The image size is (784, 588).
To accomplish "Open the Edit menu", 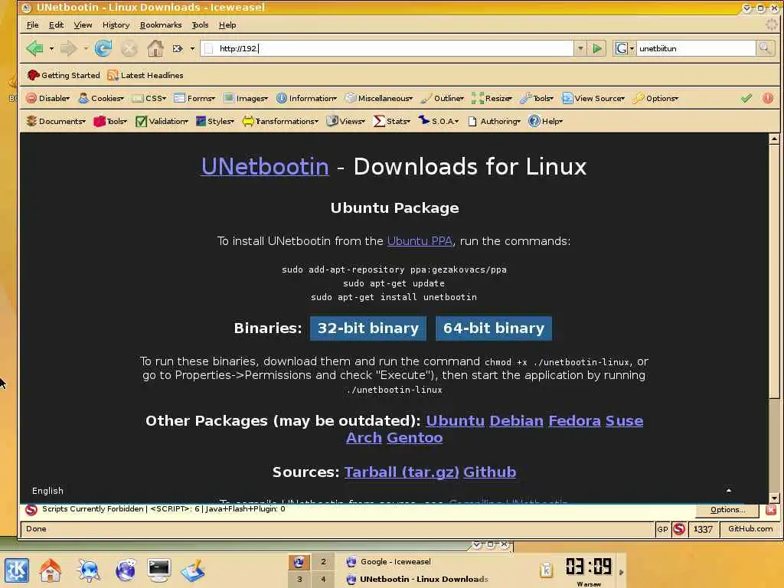I will click(56, 25).
